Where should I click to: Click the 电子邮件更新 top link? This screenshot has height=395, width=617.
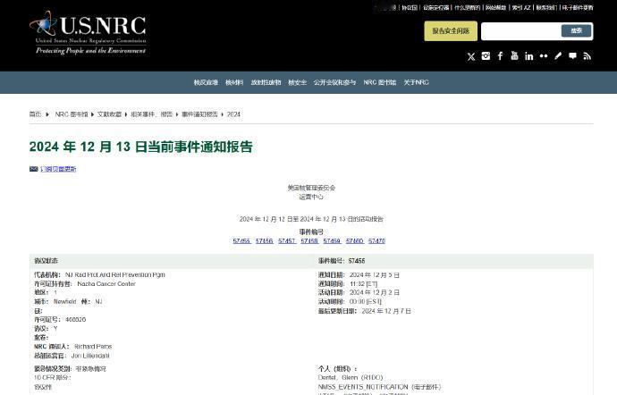click(x=578, y=7)
